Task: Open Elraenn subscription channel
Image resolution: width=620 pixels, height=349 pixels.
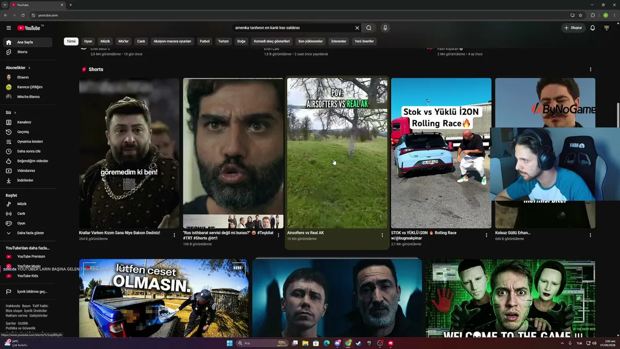Action: 29,78
